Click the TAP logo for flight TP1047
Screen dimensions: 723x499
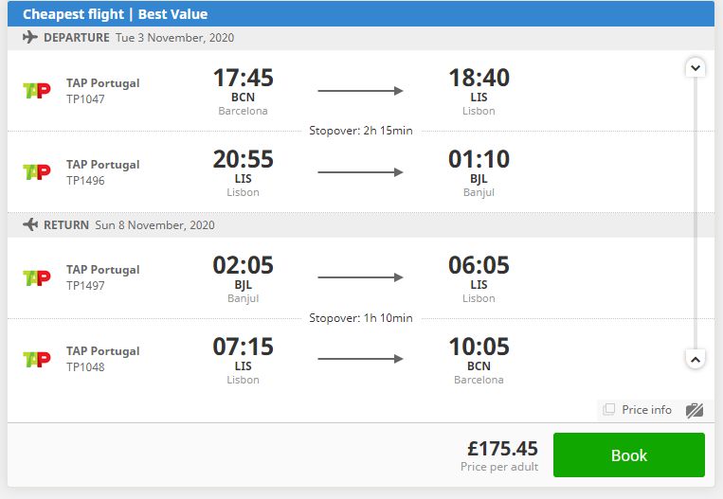tap(36, 90)
